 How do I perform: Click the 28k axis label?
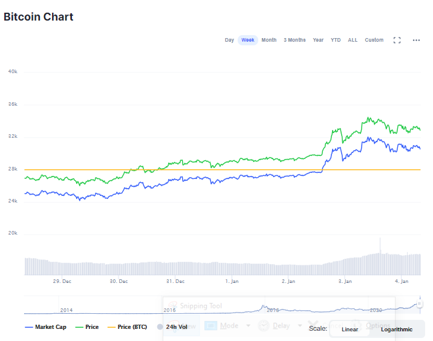(x=13, y=169)
